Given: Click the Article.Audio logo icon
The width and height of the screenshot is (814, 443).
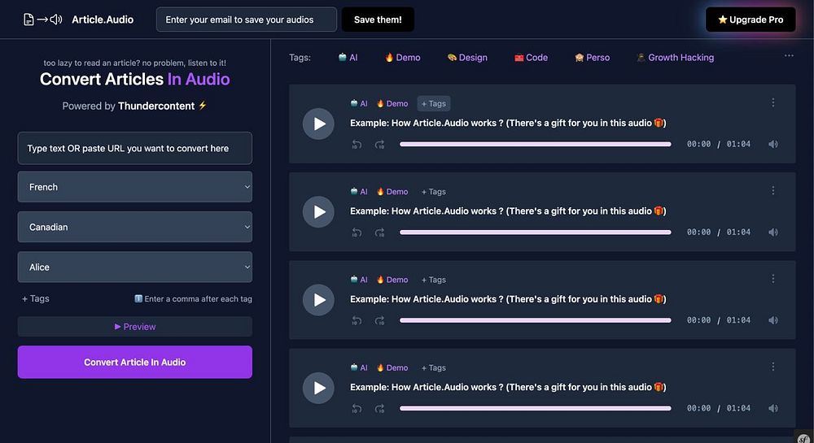Looking at the screenshot, I should point(42,20).
